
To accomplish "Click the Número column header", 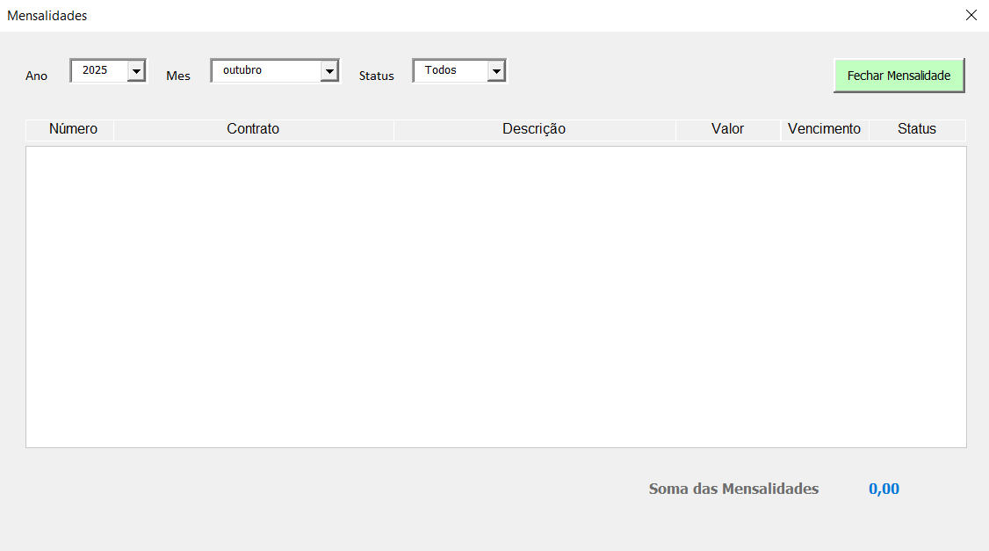I will pyautogui.click(x=73, y=129).
